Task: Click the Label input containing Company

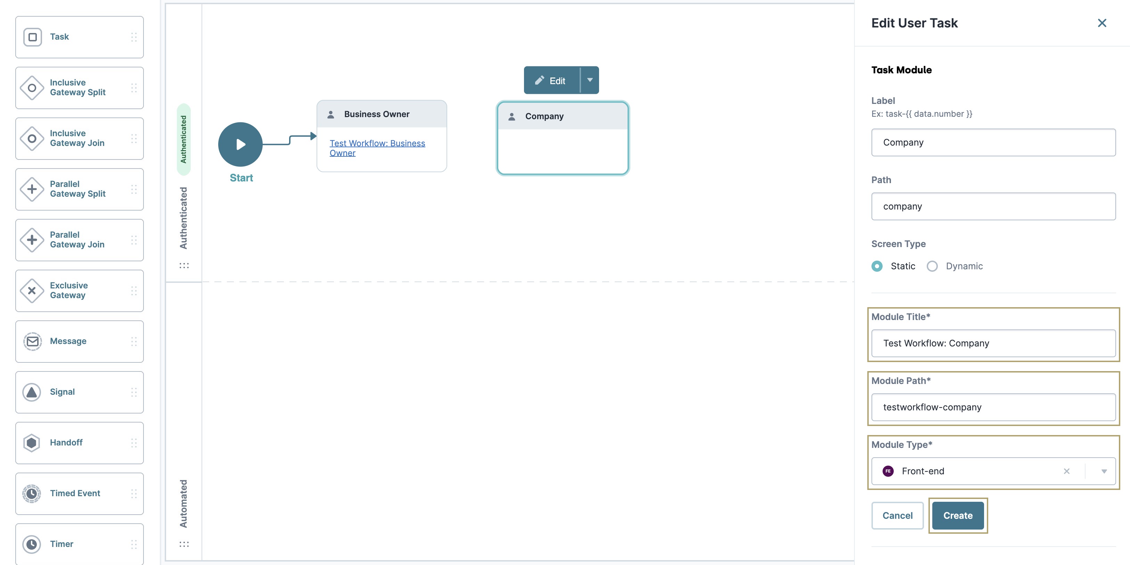Action: pyautogui.click(x=993, y=142)
